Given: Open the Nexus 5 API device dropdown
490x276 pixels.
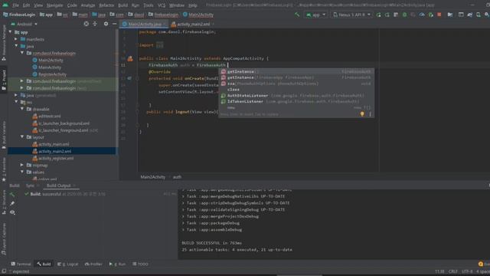Looking at the screenshot, I should (x=351, y=15).
